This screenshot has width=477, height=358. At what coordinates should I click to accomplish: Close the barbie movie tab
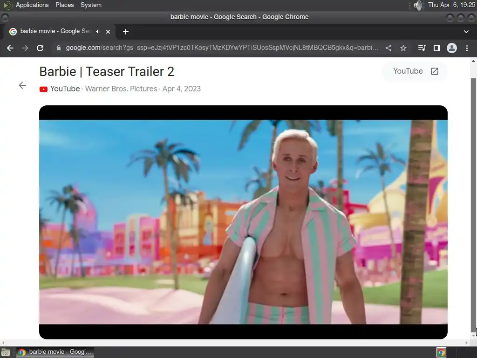tap(108, 31)
